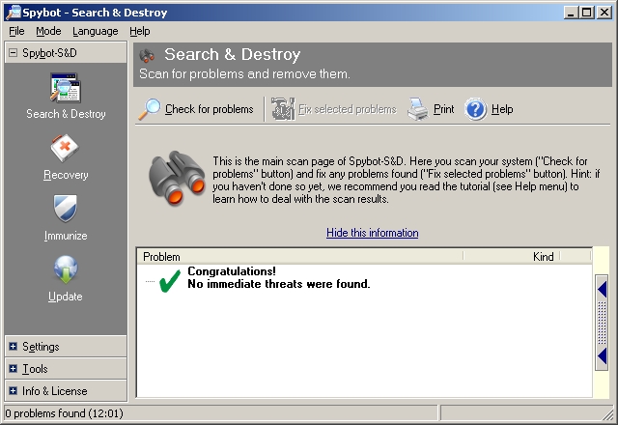
Task: Open the Update globe icon
Action: [66, 269]
